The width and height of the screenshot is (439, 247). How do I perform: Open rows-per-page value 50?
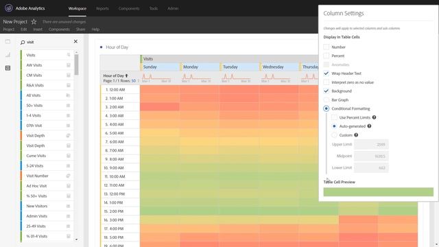pos(134,81)
